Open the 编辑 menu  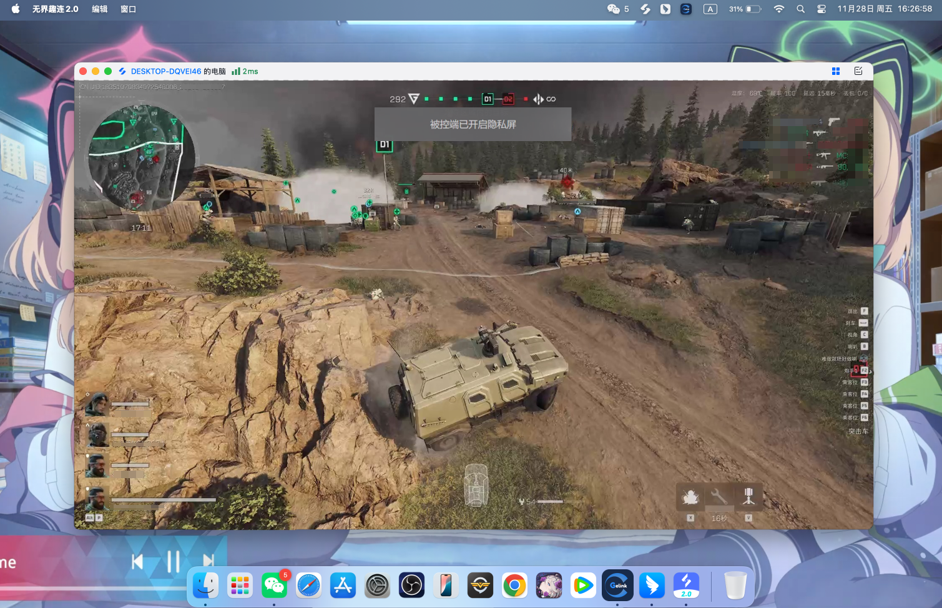100,9
